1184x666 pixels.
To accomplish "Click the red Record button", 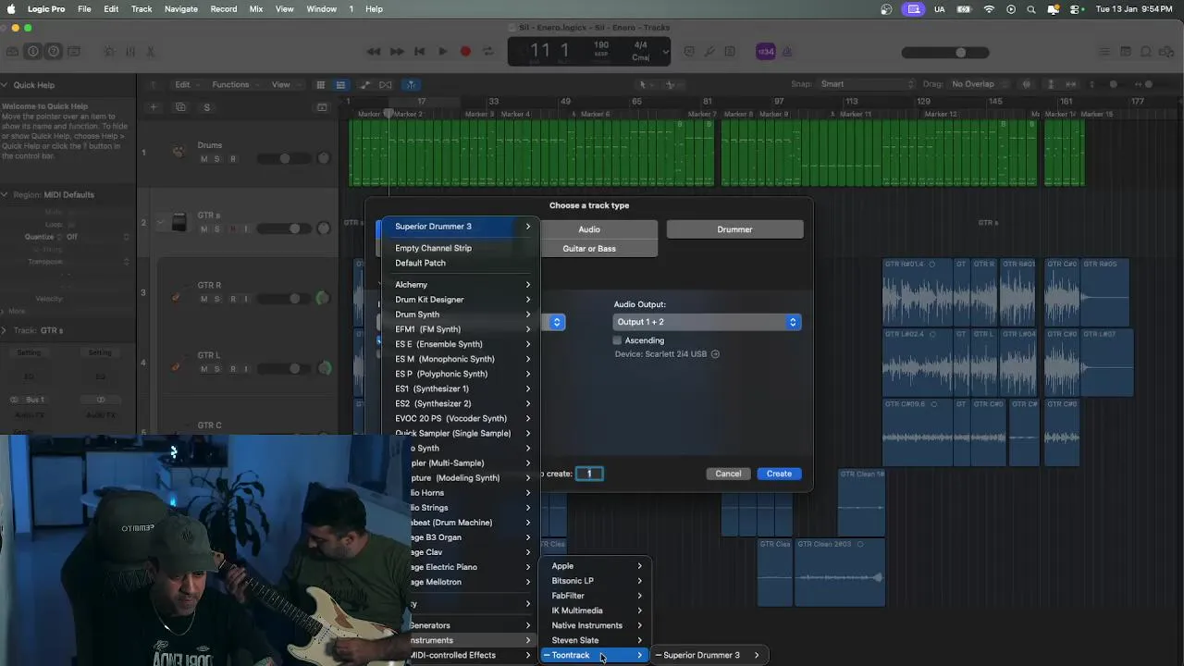I will [x=465, y=52].
